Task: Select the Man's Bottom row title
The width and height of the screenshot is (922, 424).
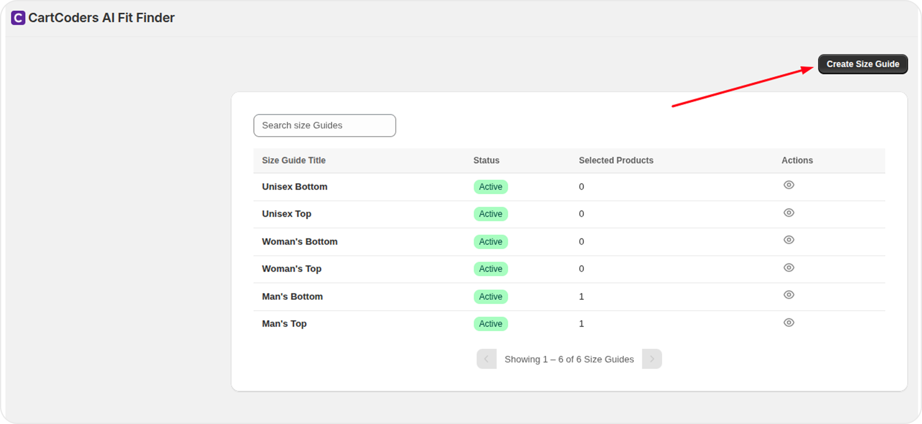Action: tap(292, 297)
